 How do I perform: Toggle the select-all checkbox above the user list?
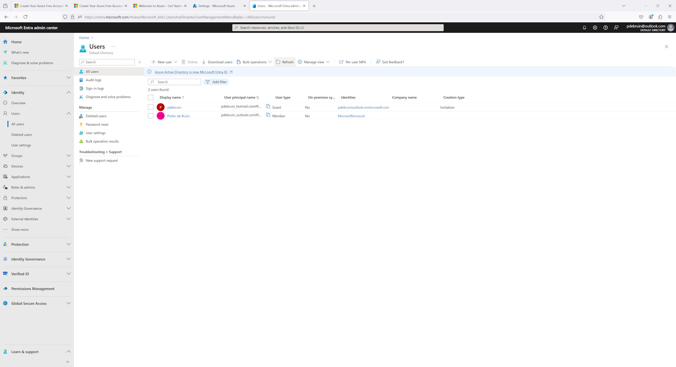[150, 97]
